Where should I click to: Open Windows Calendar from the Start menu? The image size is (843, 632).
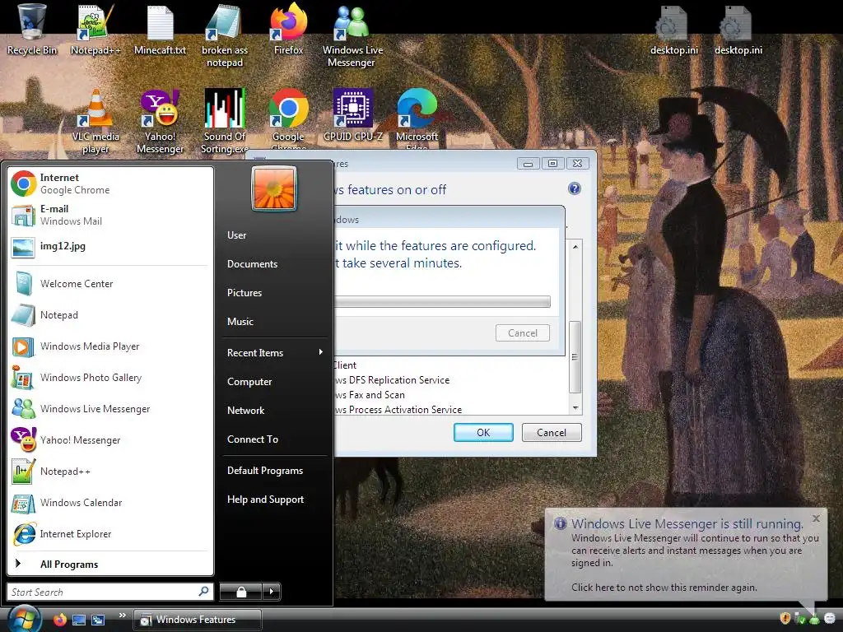coord(110,503)
